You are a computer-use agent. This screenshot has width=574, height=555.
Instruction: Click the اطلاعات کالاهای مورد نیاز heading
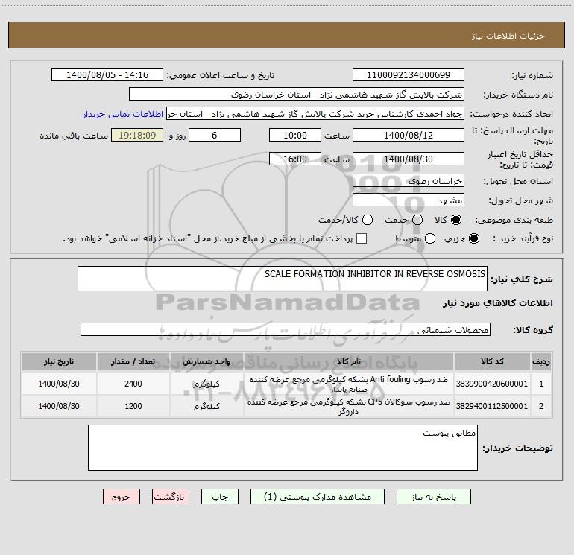(x=498, y=303)
